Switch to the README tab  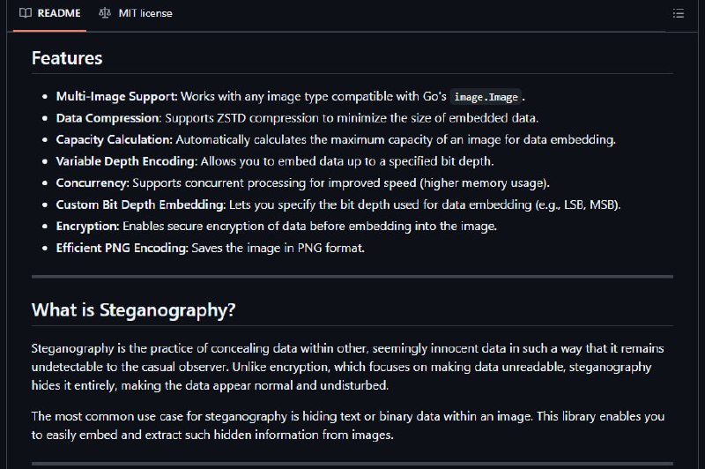tap(50, 13)
